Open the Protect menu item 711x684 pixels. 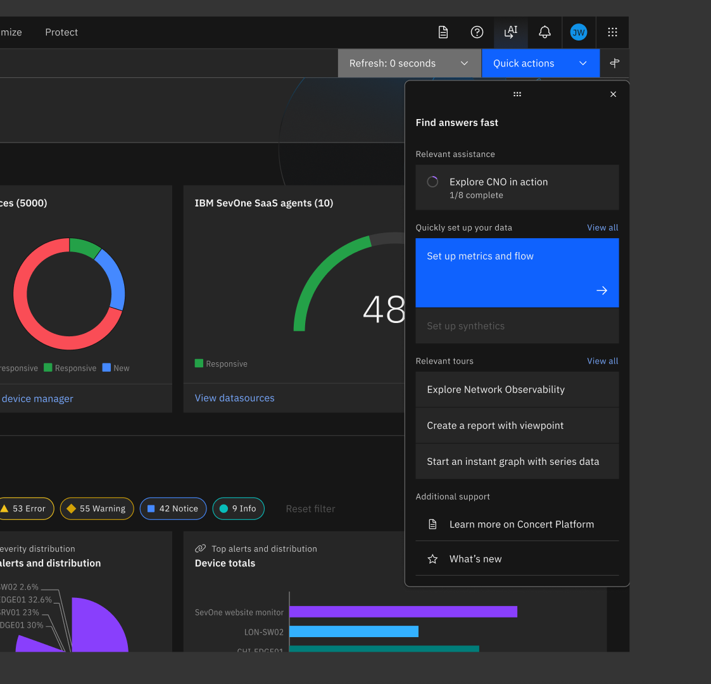coord(61,32)
